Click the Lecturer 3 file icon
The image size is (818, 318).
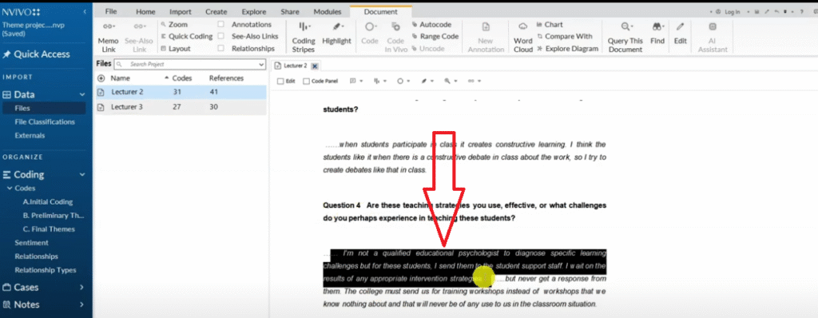[101, 107]
